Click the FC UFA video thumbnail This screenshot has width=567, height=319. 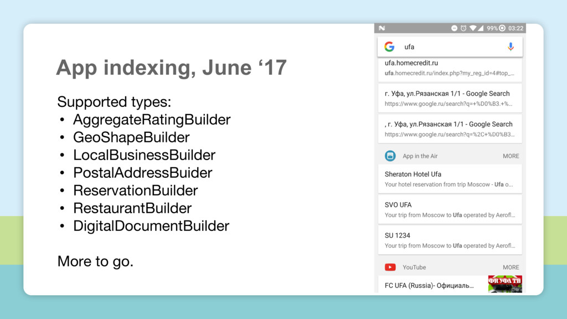tap(505, 284)
